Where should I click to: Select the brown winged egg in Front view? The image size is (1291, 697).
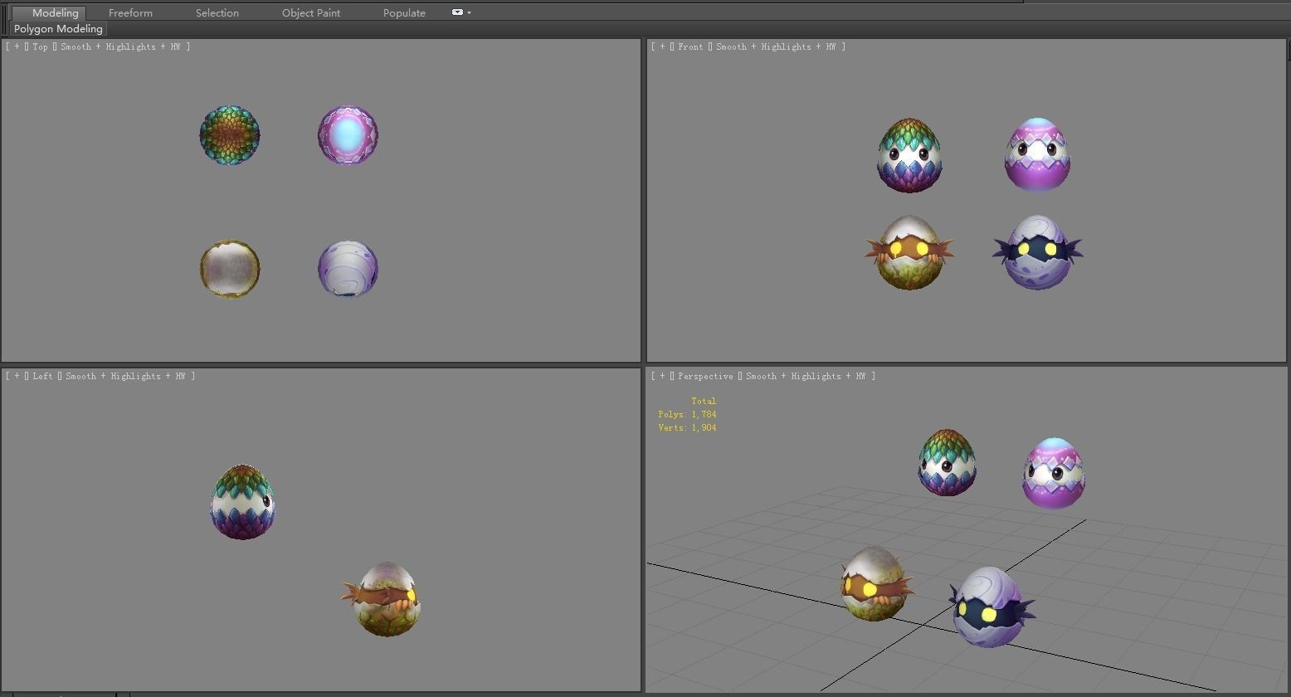(x=909, y=252)
